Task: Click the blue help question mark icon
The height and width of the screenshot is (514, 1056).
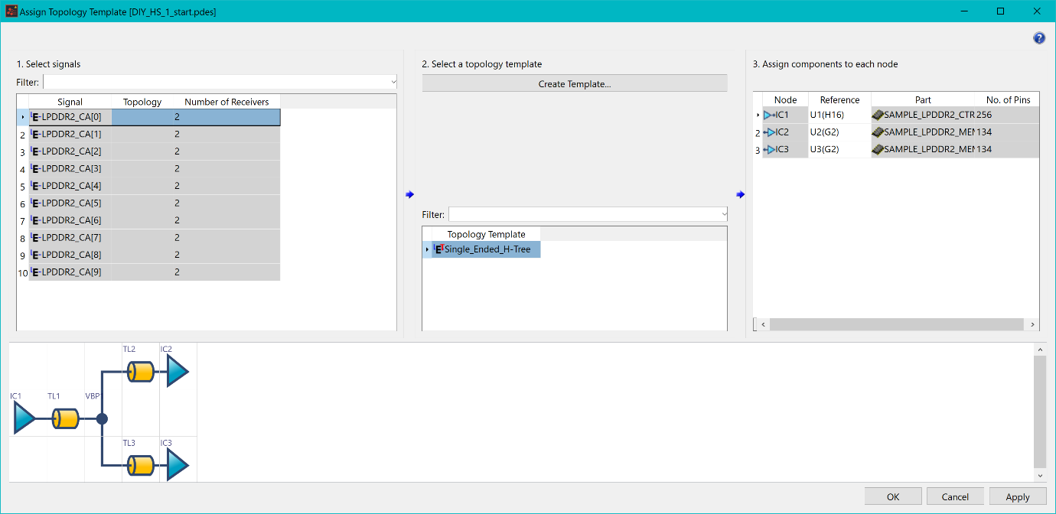Action: pos(1038,38)
